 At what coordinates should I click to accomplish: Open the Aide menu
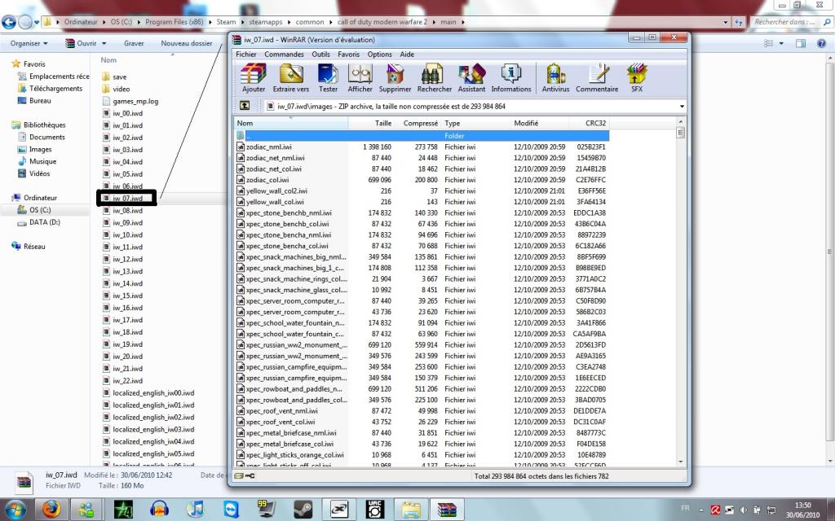tap(407, 55)
